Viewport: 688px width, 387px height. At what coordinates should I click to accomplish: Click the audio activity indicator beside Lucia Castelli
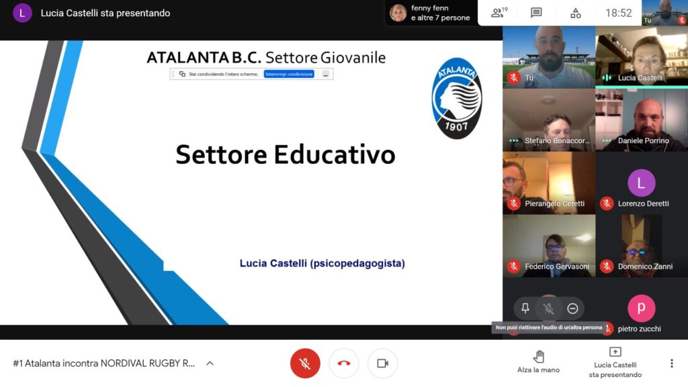tap(607, 78)
